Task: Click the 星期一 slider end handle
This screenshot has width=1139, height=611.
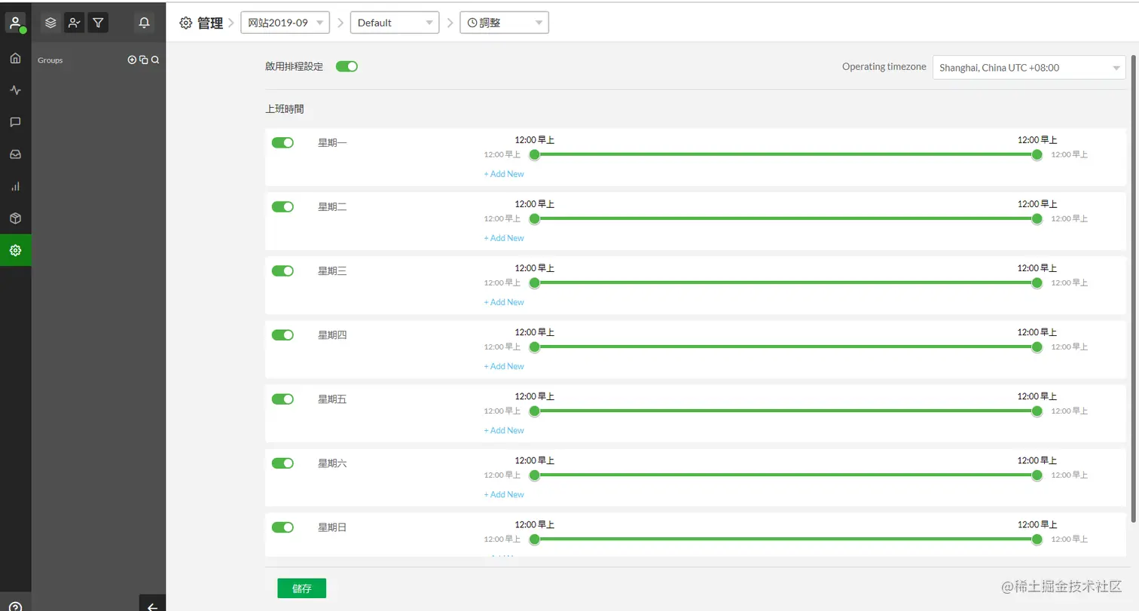Action: pyautogui.click(x=1037, y=154)
